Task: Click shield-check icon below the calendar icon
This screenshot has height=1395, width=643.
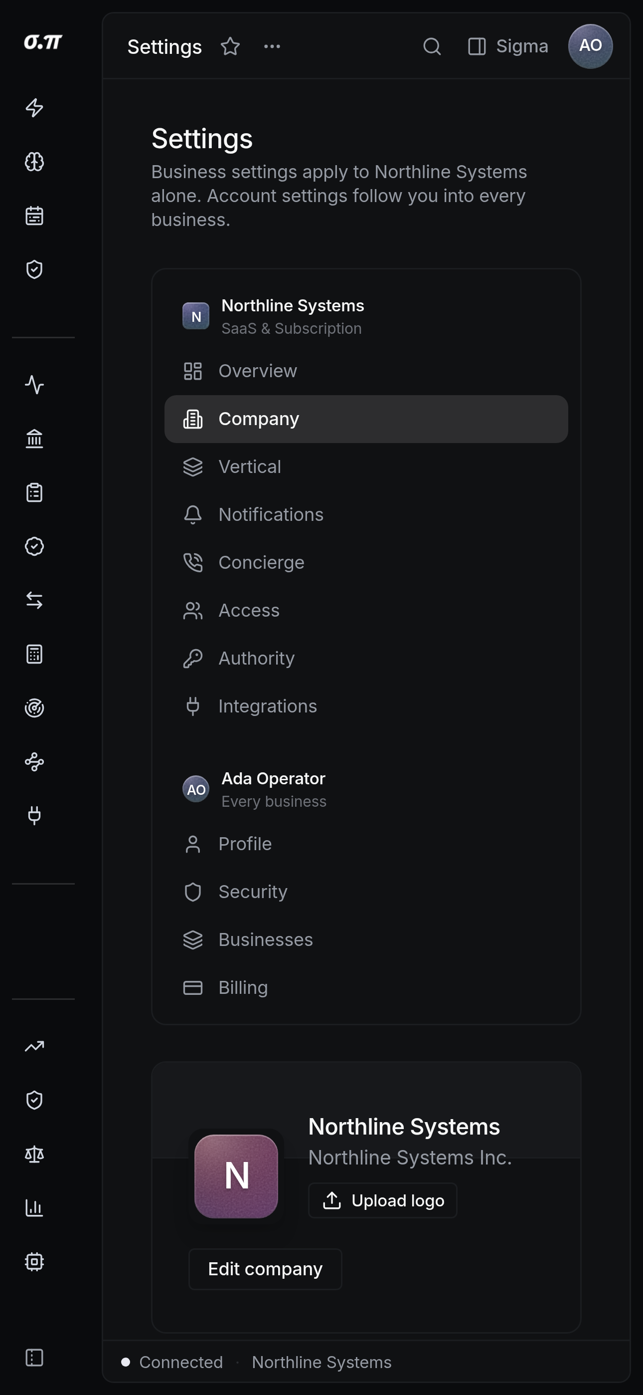Action: 34,269
